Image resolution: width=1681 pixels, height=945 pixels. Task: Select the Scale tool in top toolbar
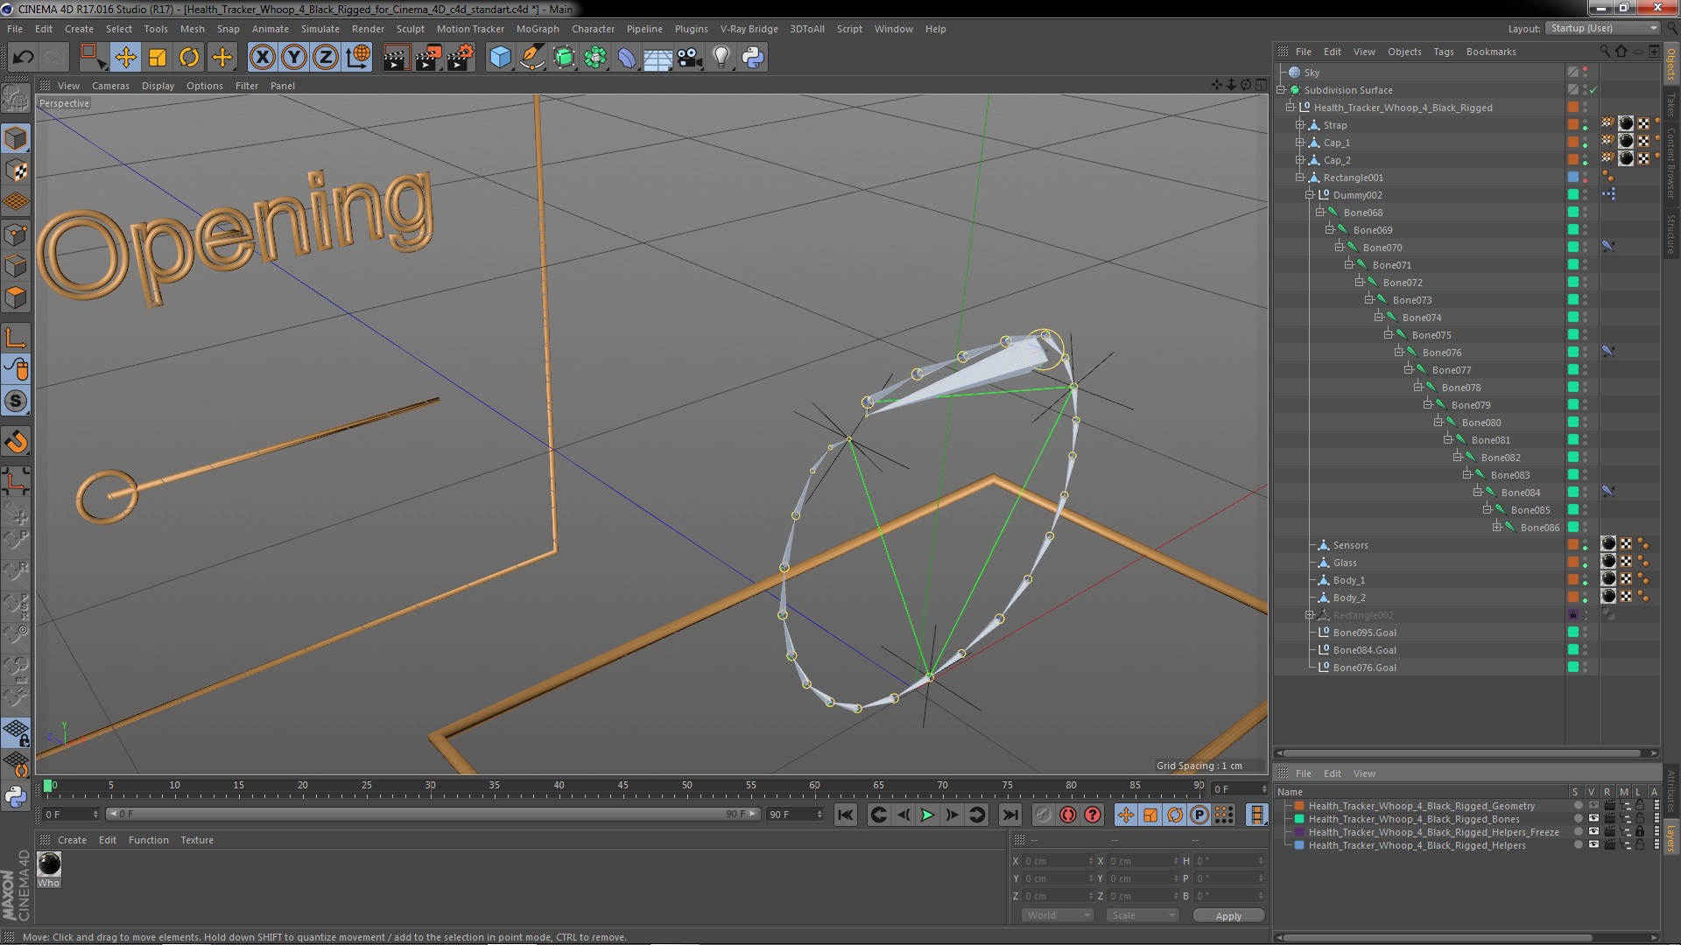point(158,58)
